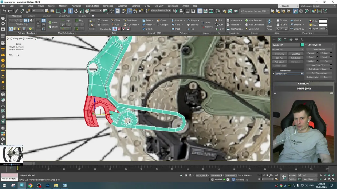Image resolution: width=337 pixels, height=189 pixels.
Task: Click the Symmetry modifier button
Action: point(280,54)
